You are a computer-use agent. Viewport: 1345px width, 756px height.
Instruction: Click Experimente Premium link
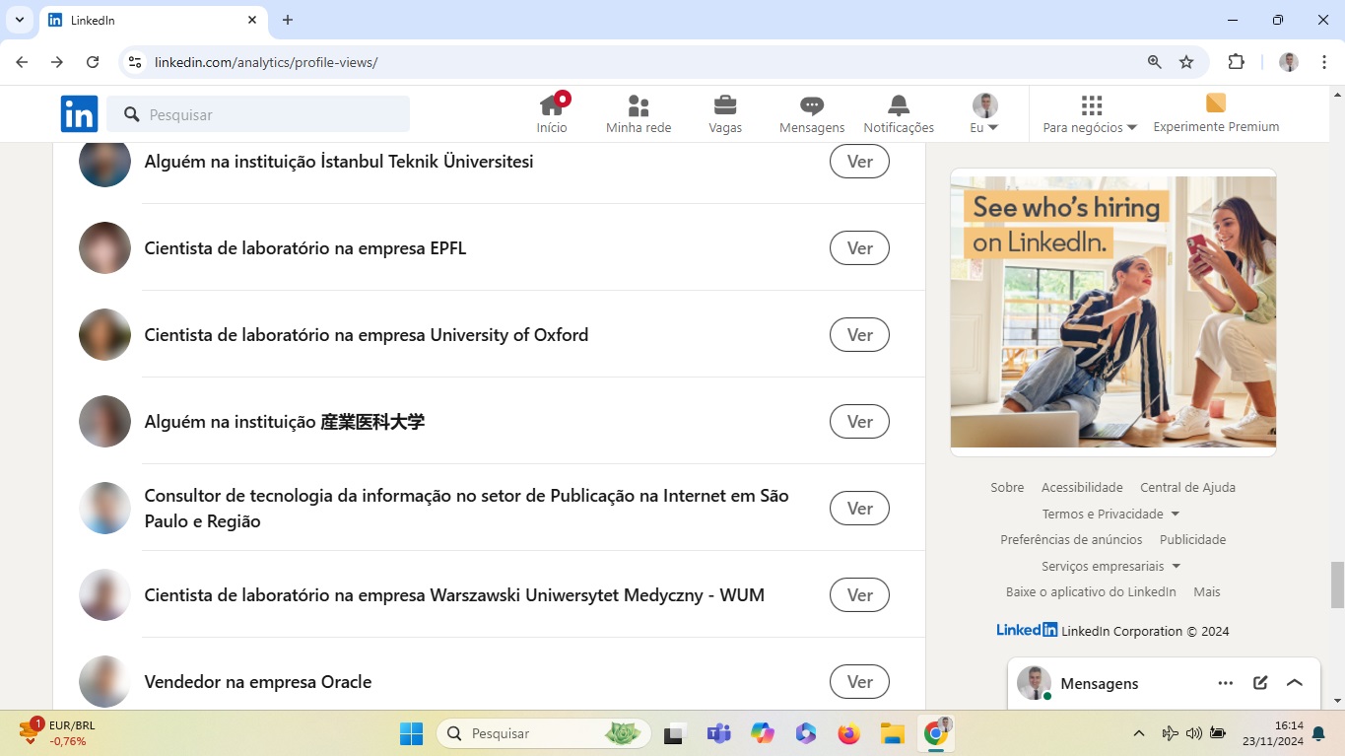click(x=1216, y=114)
